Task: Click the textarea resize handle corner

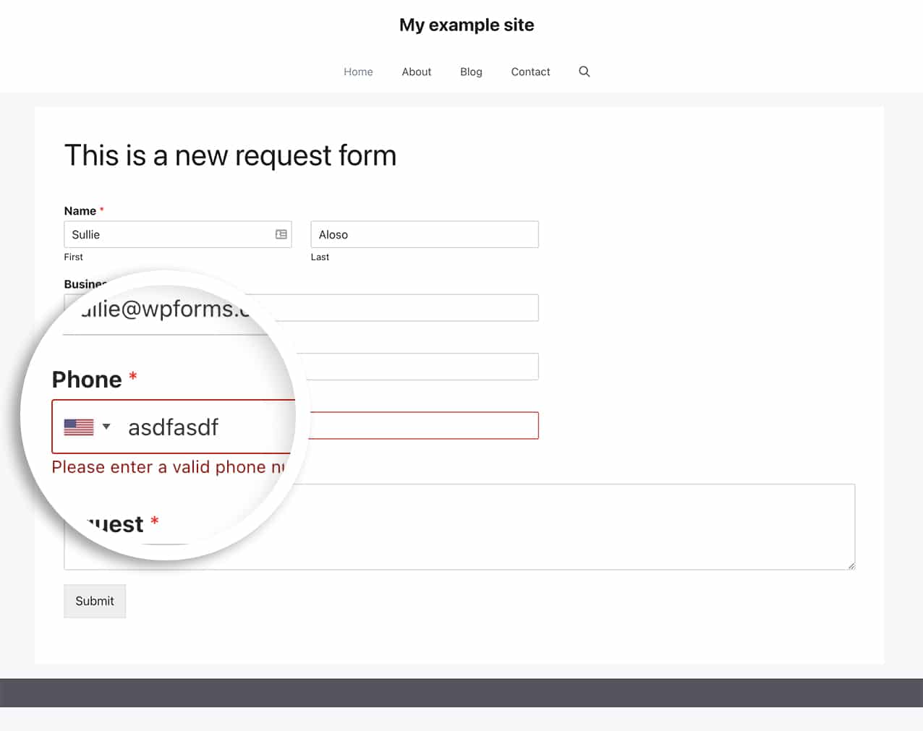Action: (x=851, y=565)
